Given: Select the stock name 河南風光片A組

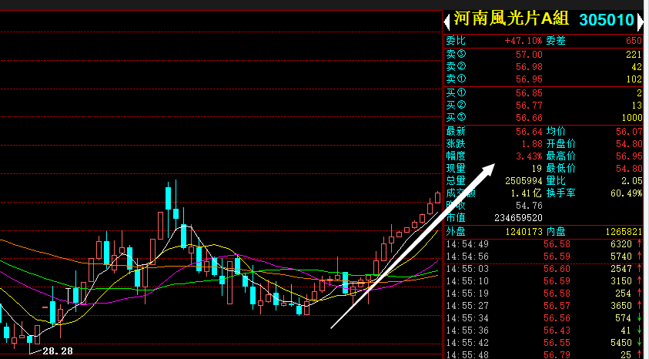Looking at the screenshot, I should click(512, 19).
